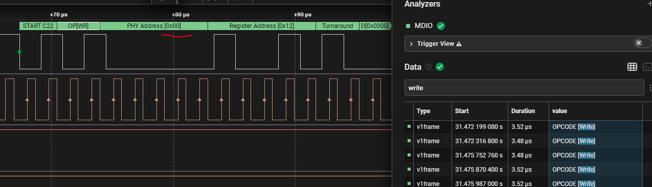Switch Data panel to table view icon
The height and width of the screenshot is (187, 652).
coord(632,67)
